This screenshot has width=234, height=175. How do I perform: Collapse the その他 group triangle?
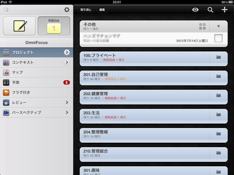pos(219,26)
